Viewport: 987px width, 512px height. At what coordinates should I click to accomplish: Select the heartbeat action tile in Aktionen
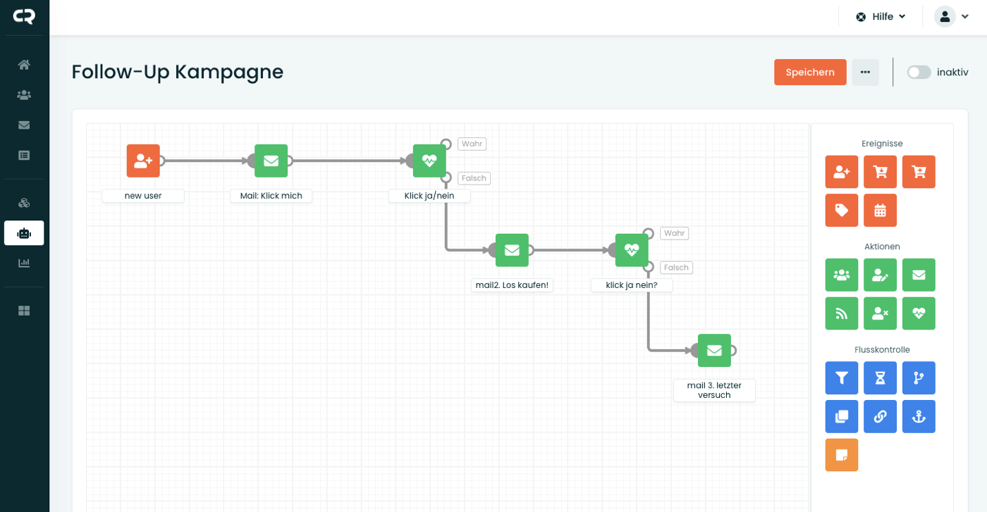coord(919,313)
